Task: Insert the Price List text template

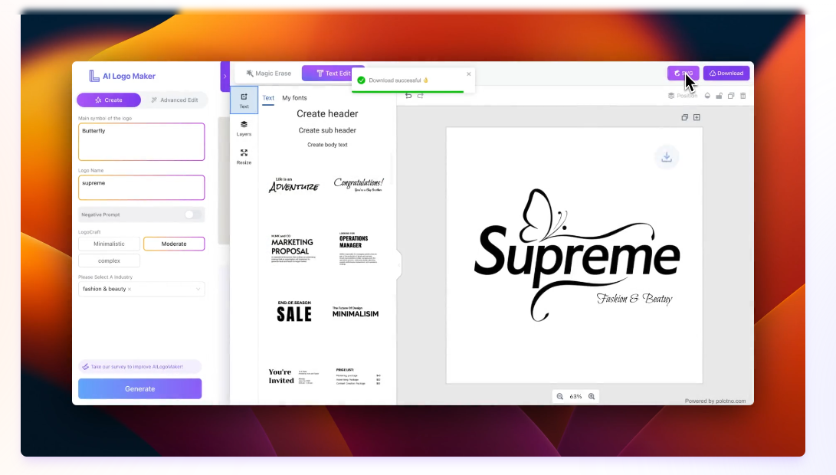Action: click(359, 376)
